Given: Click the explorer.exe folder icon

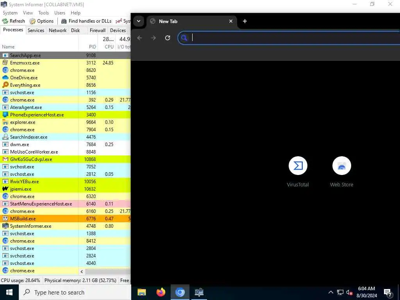Looking at the screenshot, I should (x=5, y=122).
